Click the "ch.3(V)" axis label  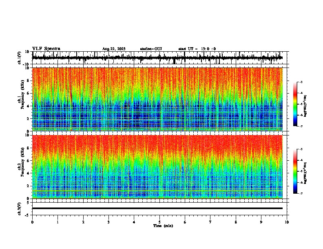point(20,209)
